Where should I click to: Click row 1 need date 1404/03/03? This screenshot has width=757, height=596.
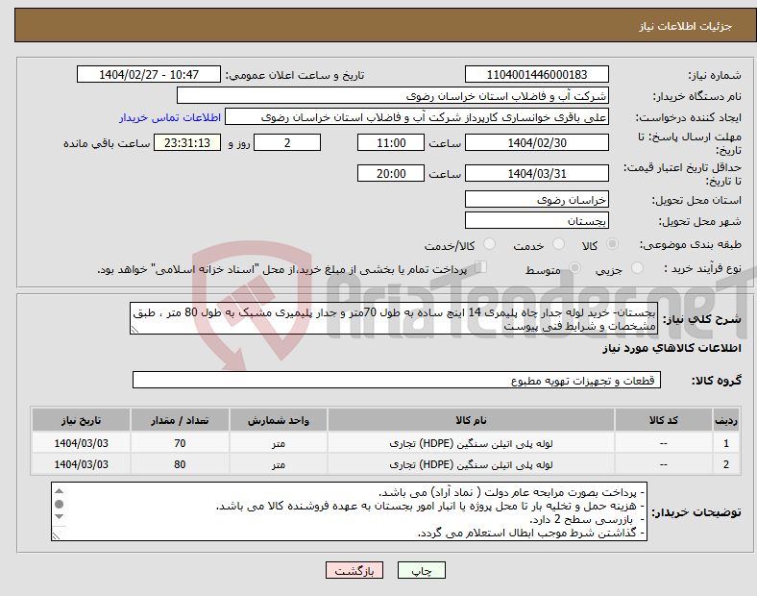[81, 443]
